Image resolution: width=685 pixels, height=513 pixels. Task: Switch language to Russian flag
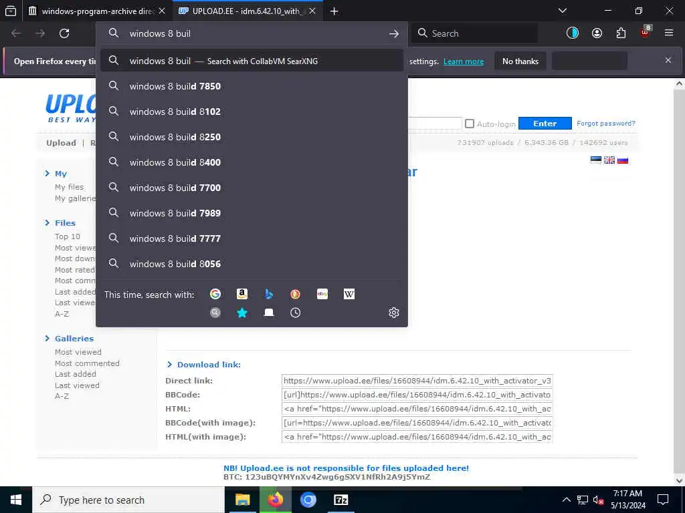click(623, 160)
